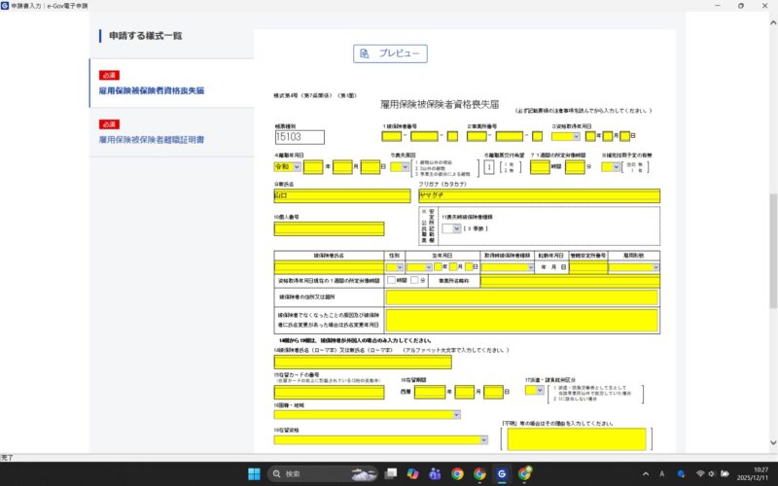
Task: Click the 9 新氏名 field containing 山口
Action: (342, 196)
